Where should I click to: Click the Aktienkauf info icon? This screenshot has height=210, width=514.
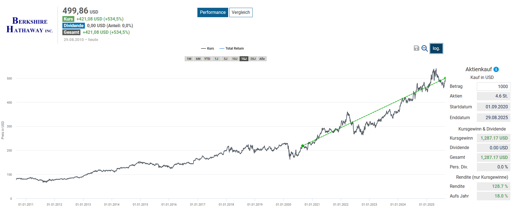(496, 70)
